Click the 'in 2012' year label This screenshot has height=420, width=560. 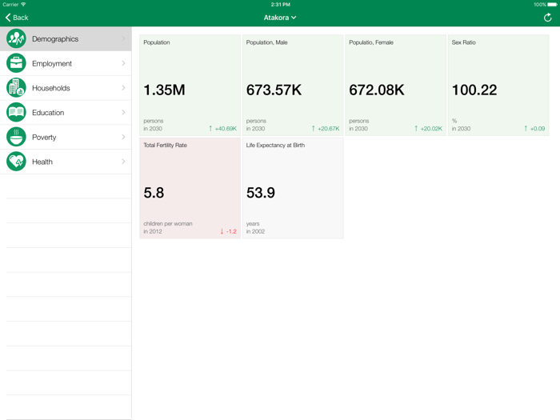point(153,231)
